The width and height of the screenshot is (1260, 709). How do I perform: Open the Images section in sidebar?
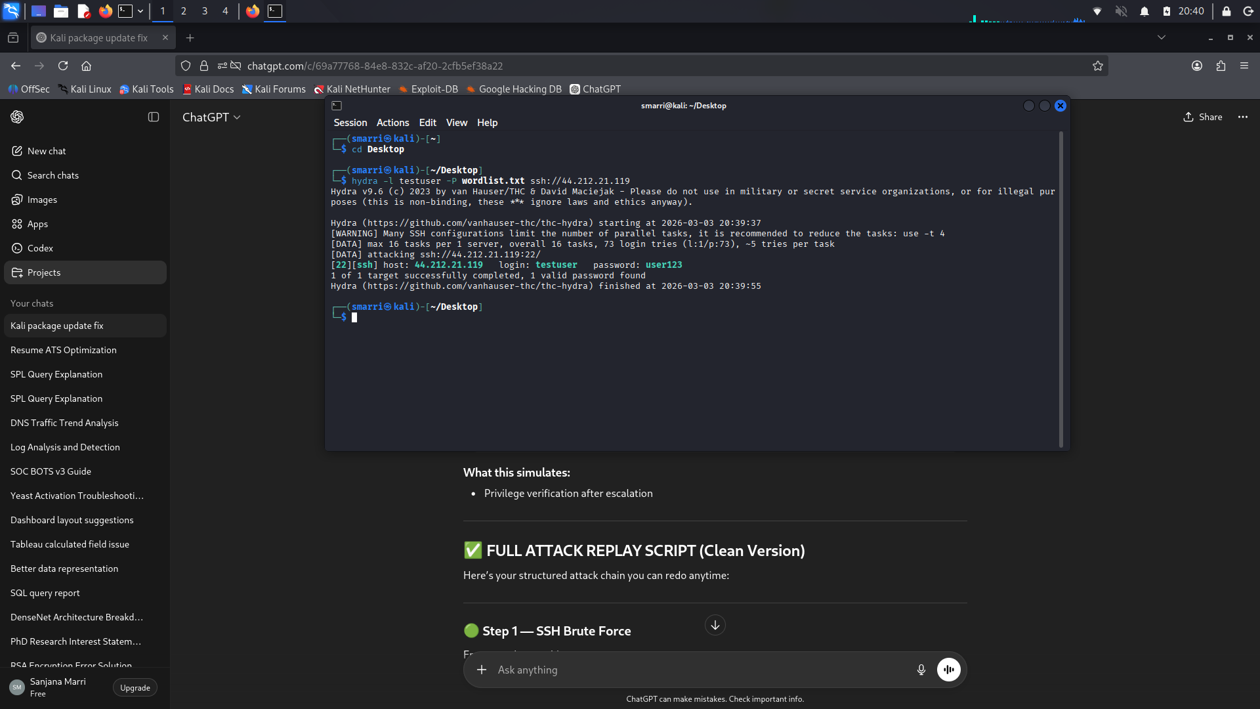pyautogui.click(x=42, y=200)
